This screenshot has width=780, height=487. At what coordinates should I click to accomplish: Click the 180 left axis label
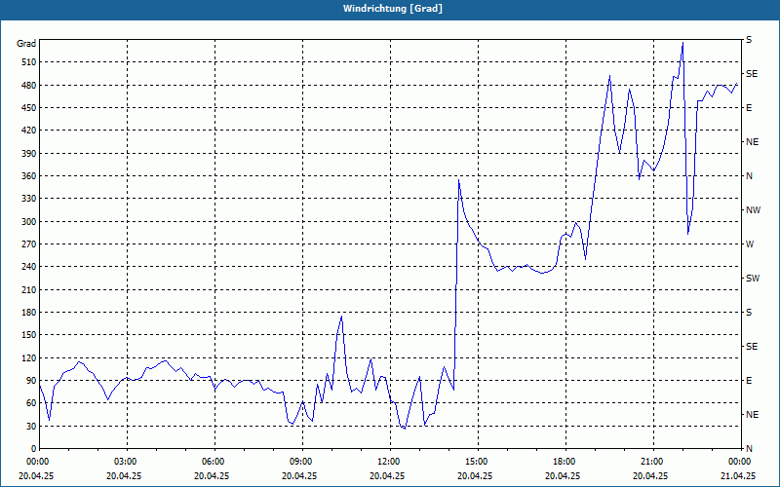[27, 313]
